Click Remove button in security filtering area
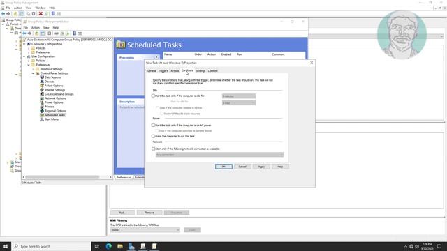 149,213
